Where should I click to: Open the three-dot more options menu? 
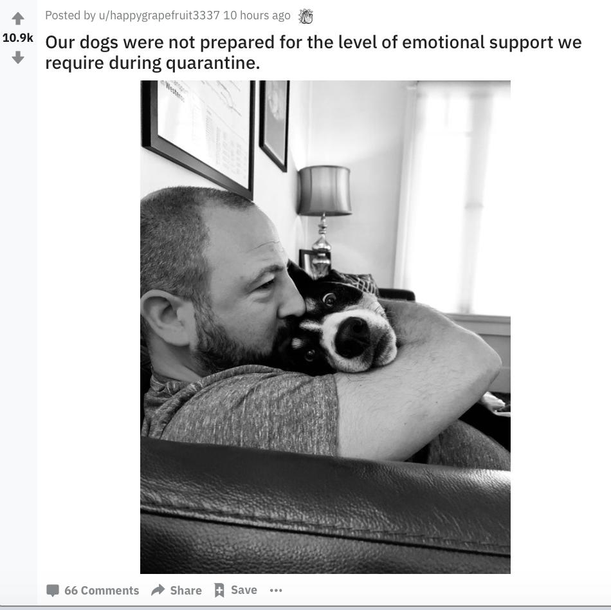coord(276,590)
